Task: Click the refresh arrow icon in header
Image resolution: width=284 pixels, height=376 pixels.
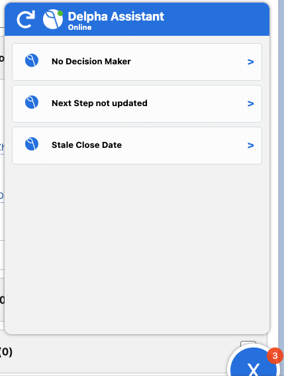Action: point(26,19)
